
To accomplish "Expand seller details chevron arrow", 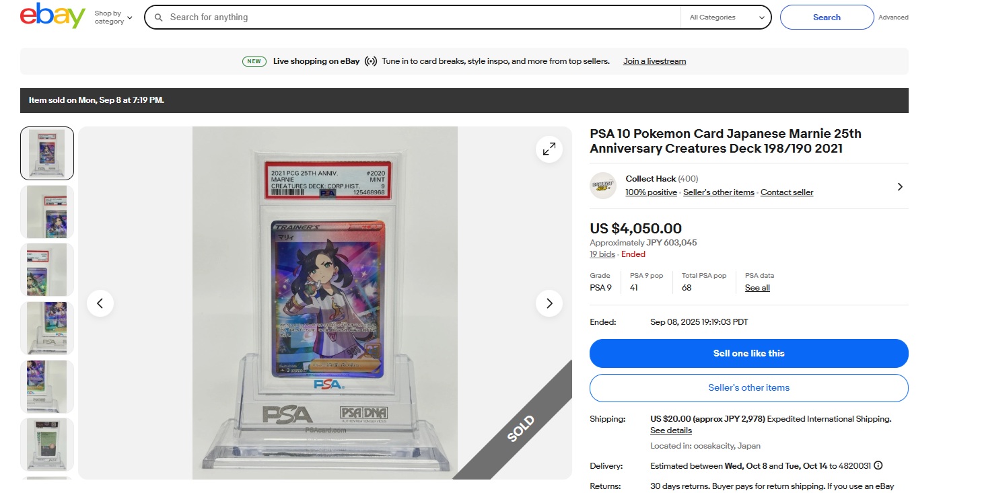I will pyautogui.click(x=900, y=187).
